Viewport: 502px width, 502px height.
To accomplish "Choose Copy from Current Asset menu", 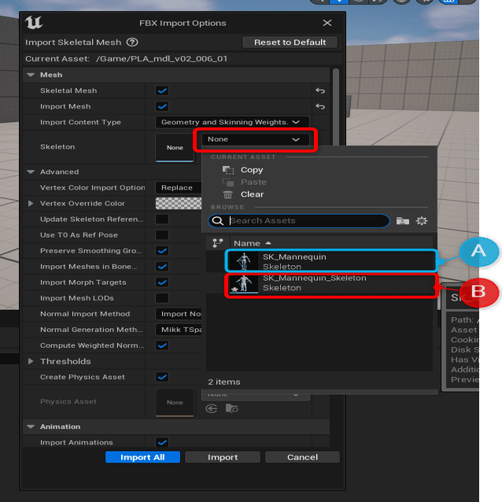I will 252,170.
